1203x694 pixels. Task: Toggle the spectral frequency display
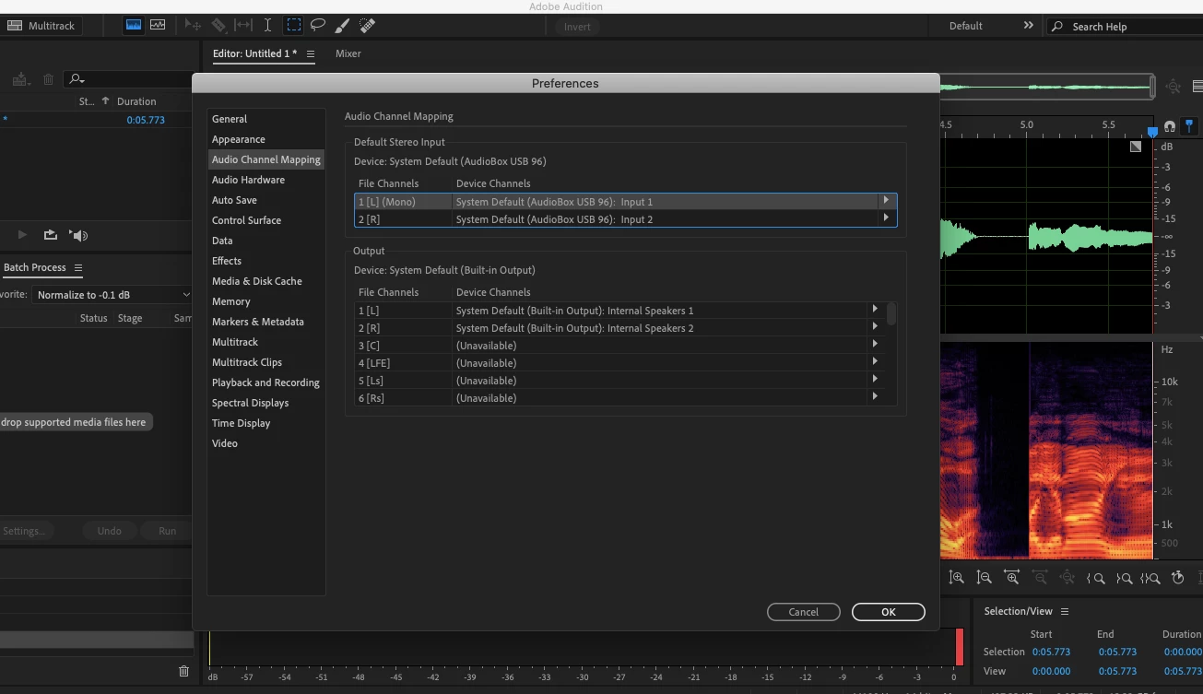click(x=134, y=26)
